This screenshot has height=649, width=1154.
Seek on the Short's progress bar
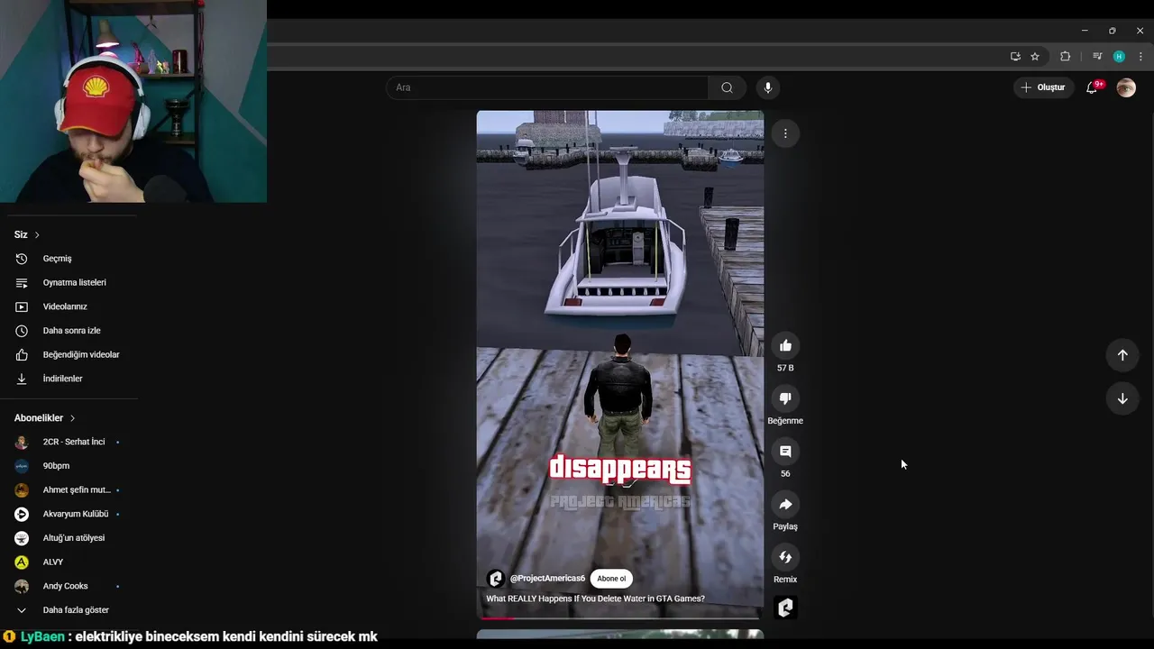point(620,618)
